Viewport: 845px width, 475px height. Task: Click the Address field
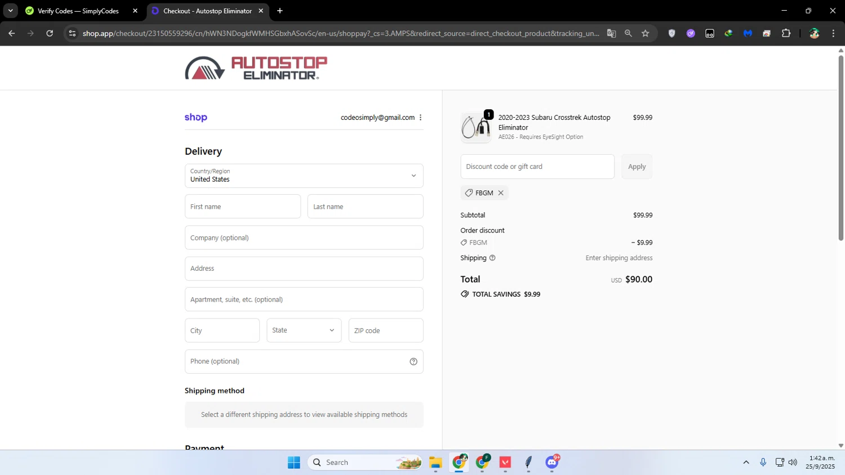click(304, 268)
